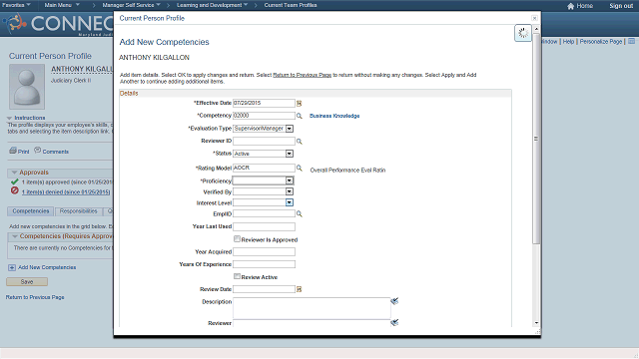Click the Description spell check icon
The height and width of the screenshot is (359, 639).
[x=394, y=301]
